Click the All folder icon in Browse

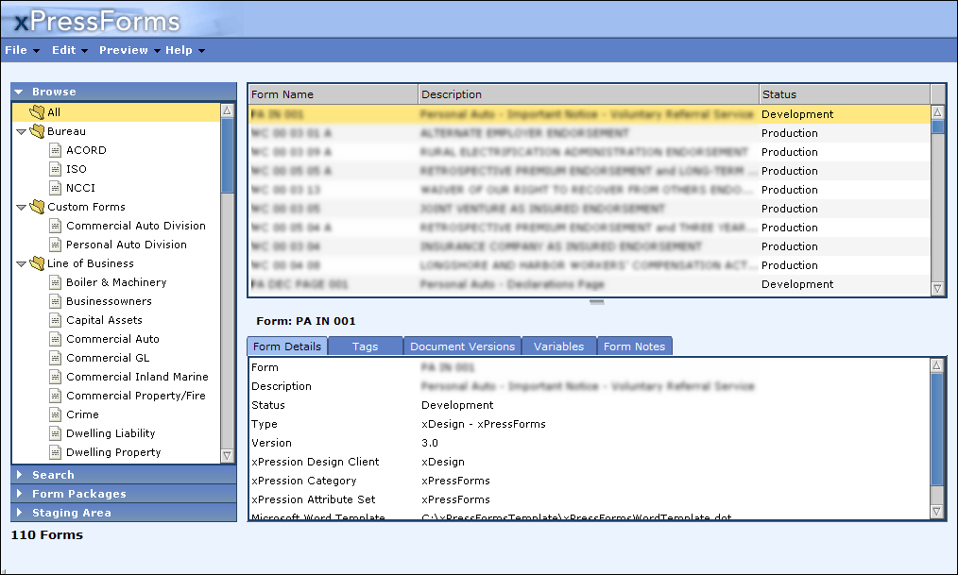[38, 112]
